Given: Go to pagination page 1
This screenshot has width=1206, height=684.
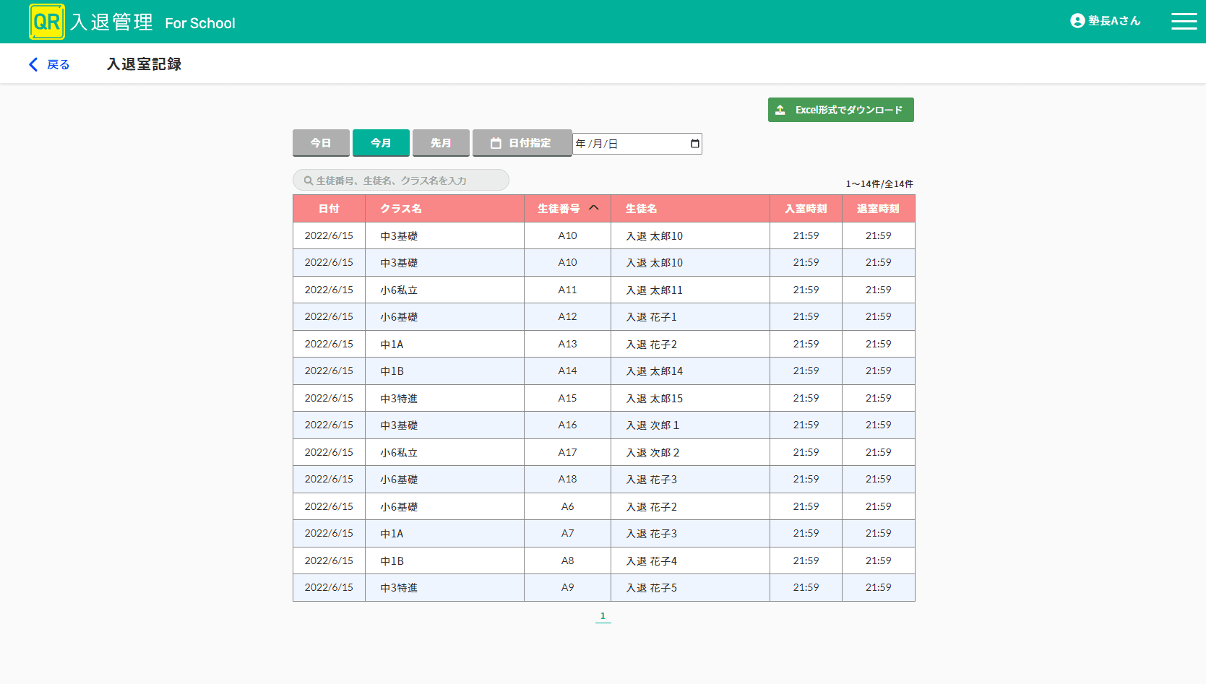Looking at the screenshot, I should click(x=603, y=616).
